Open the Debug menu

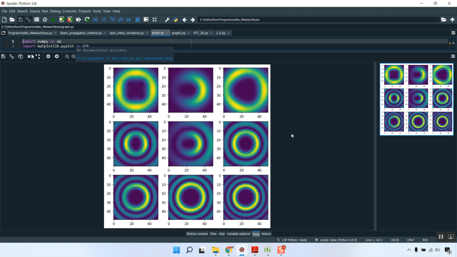(55, 11)
